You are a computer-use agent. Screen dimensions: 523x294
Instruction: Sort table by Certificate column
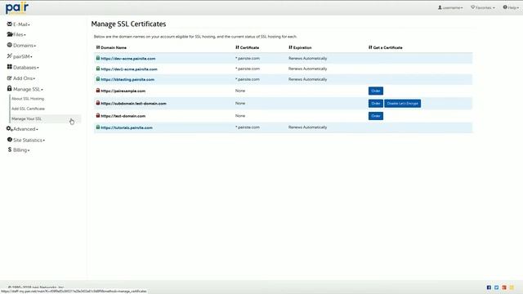247,47
